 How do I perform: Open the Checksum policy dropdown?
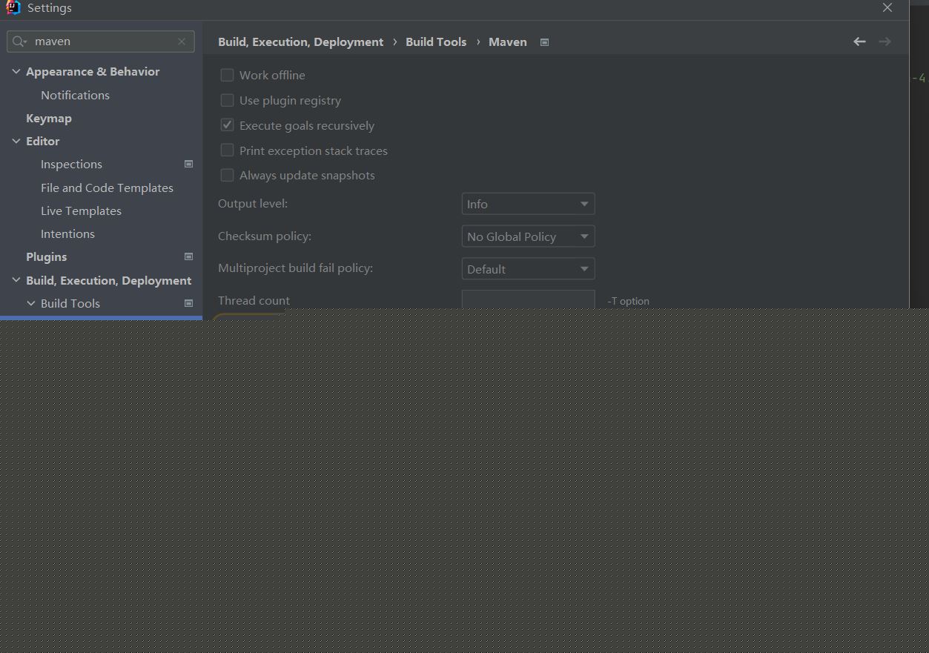[528, 236]
